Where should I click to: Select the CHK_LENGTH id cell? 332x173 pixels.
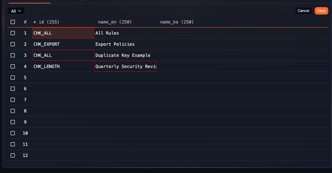[x=63, y=66]
